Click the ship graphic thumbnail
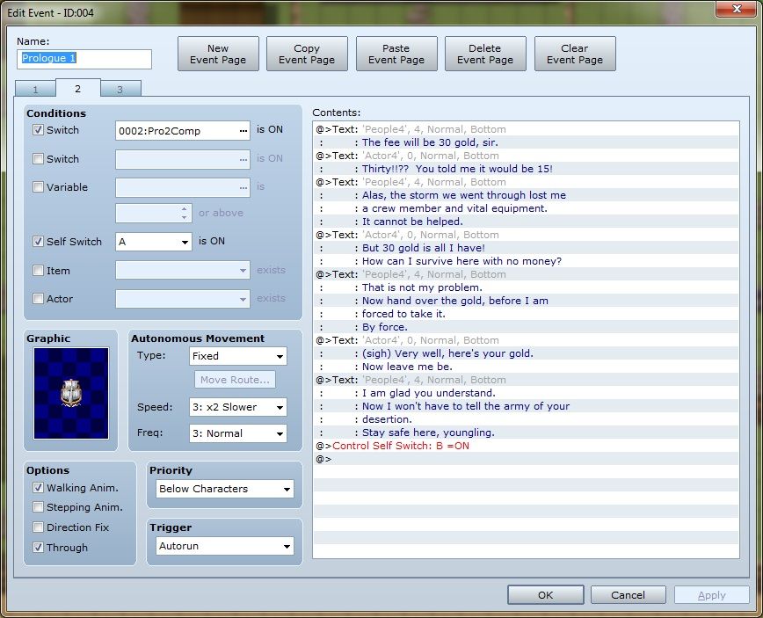Viewport: 763px width, 618px height. pos(71,393)
